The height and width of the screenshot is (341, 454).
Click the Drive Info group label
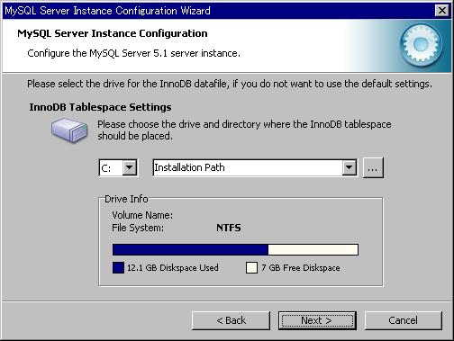[x=126, y=199]
